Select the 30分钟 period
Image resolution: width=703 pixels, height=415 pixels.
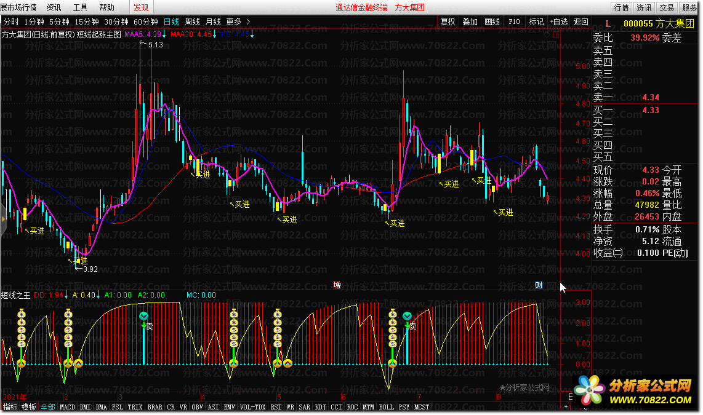tap(116, 22)
